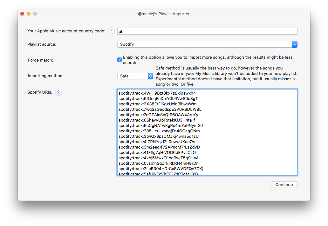Click the line spotify:track:285HeuLxsngjFn4GGegGNm
This screenshot has height=226, width=328.
click(x=159, y=131)
